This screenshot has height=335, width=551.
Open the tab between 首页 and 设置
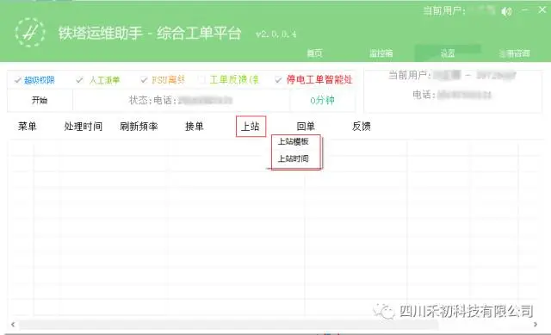coord(381,53)
